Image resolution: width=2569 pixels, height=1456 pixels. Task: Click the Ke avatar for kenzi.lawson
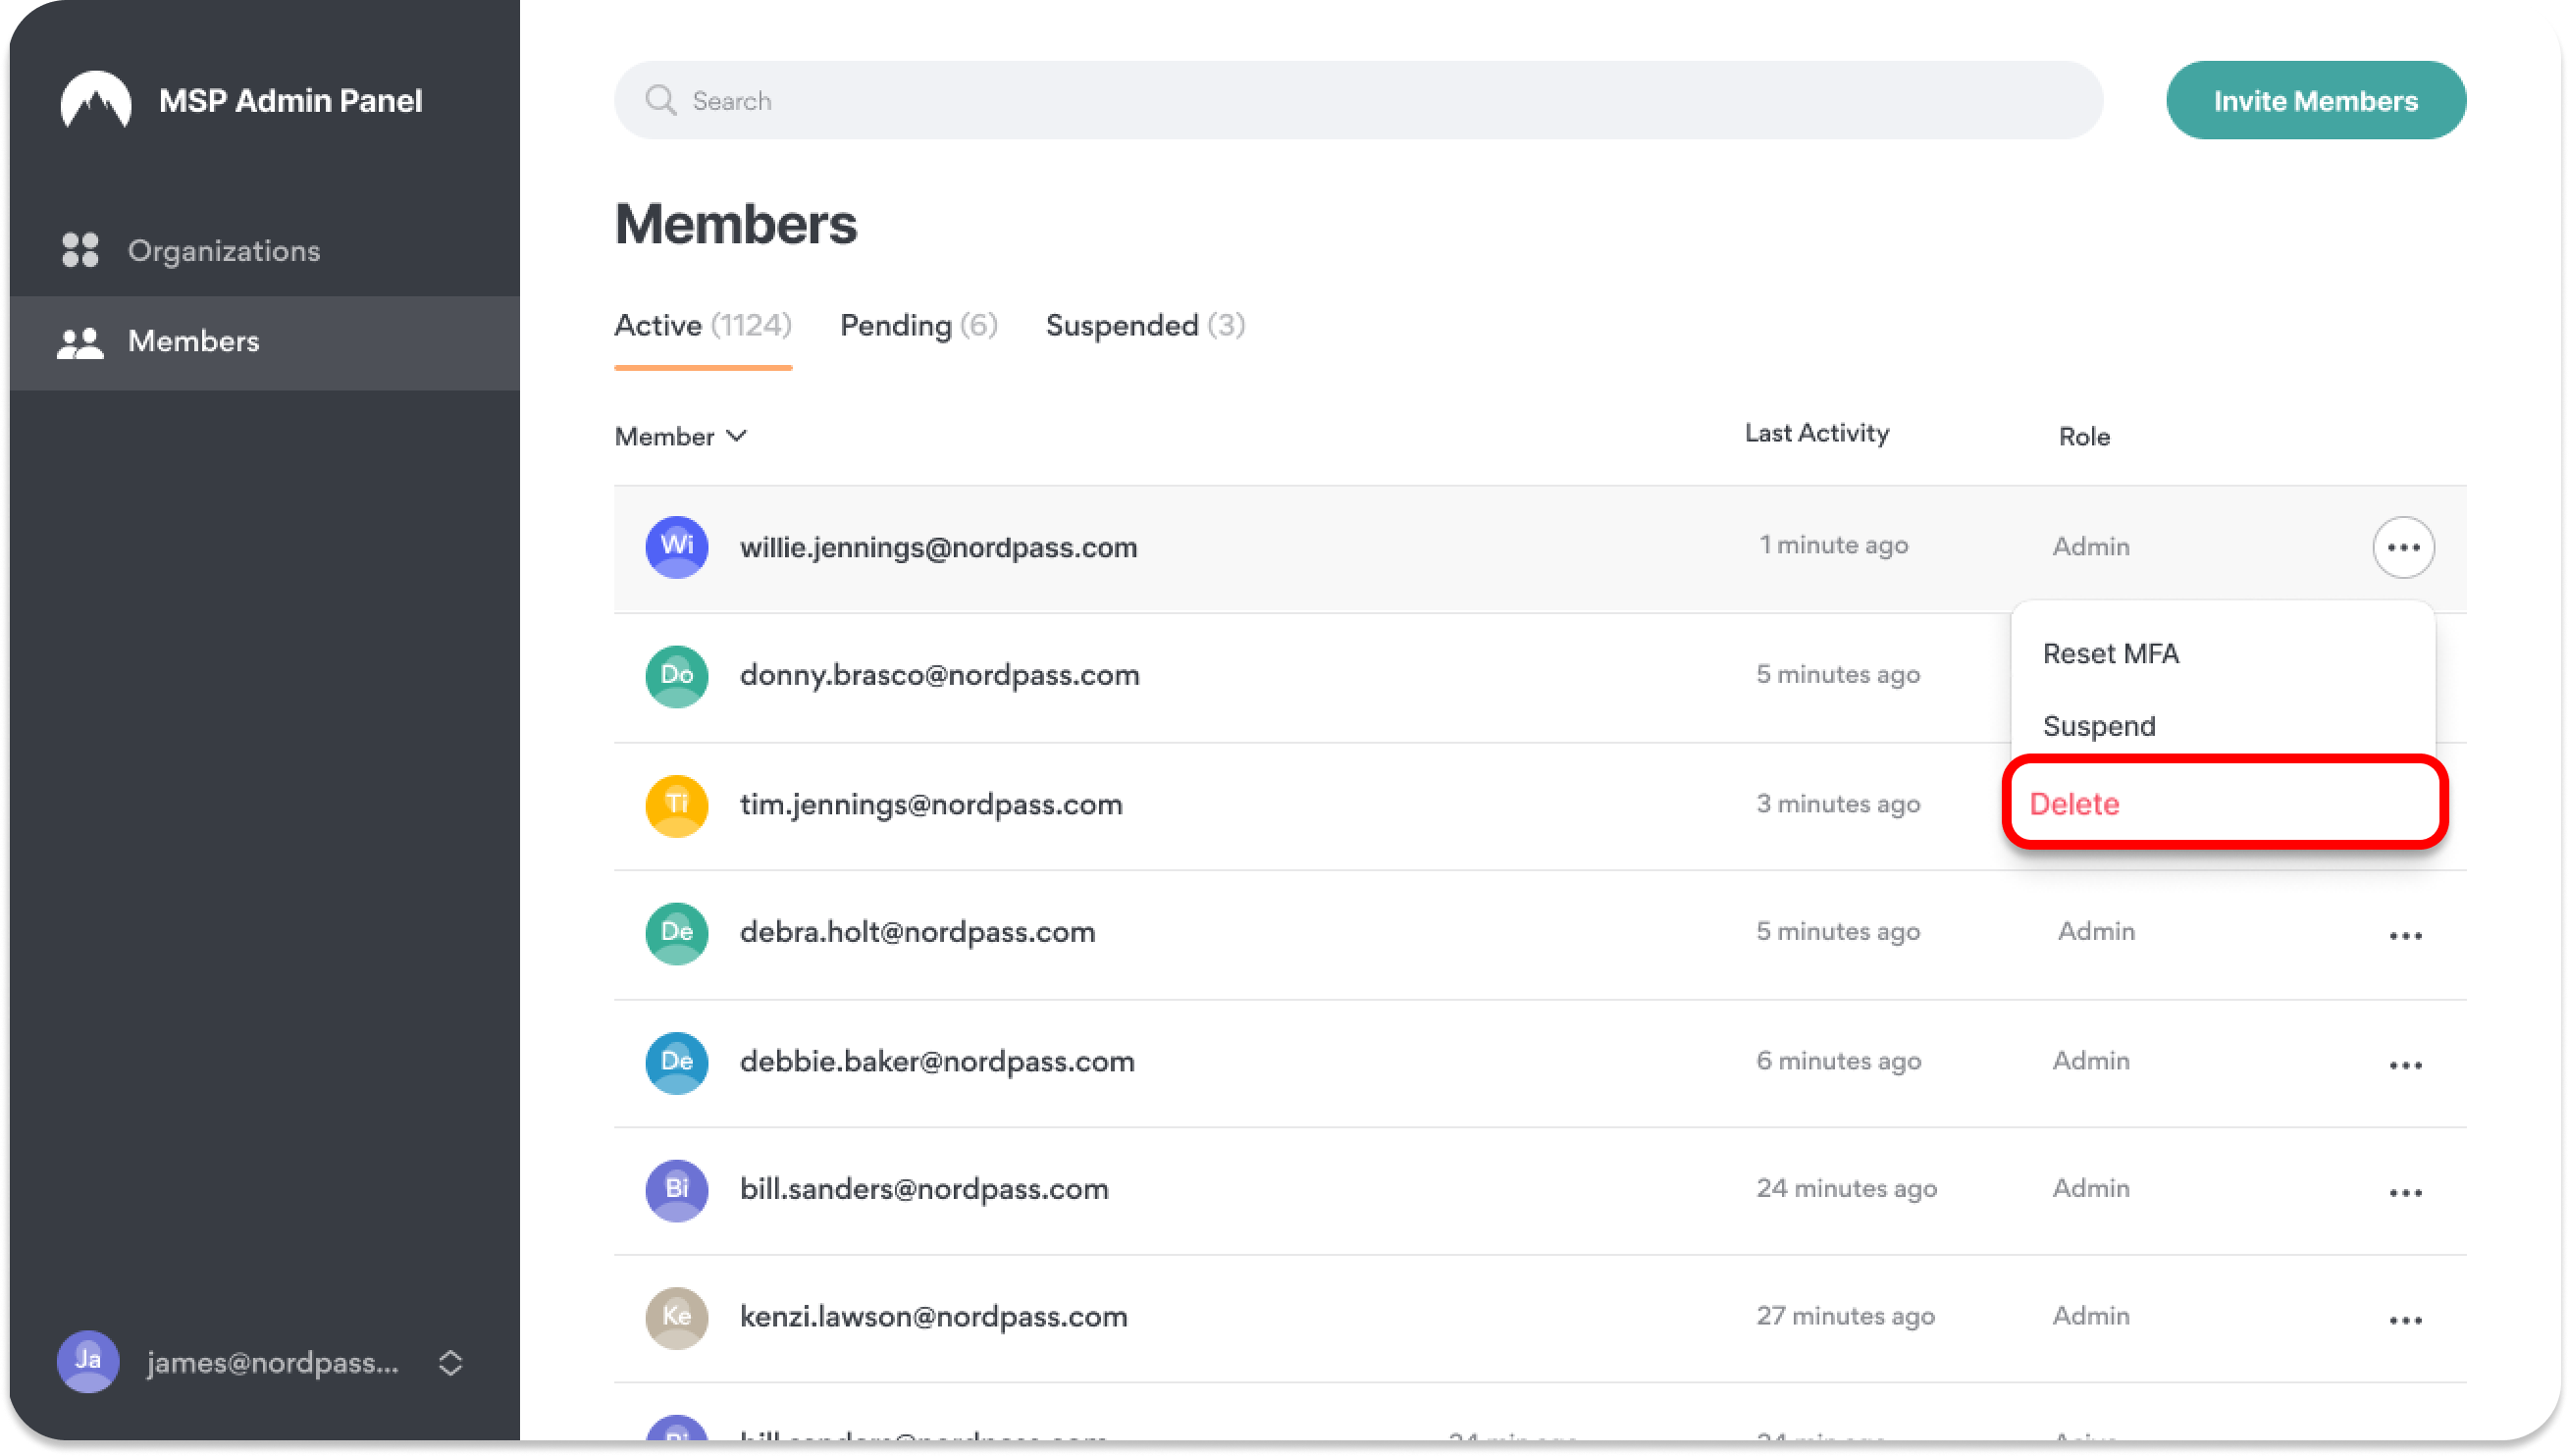point(677,1317)
